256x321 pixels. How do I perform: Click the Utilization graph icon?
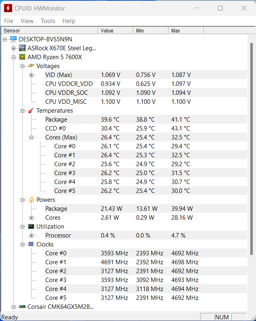point(31,227)
